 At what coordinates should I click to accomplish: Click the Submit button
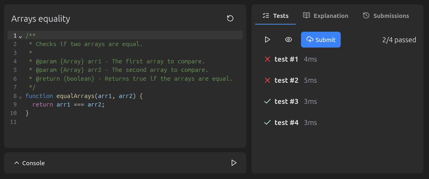click(321, 40)
